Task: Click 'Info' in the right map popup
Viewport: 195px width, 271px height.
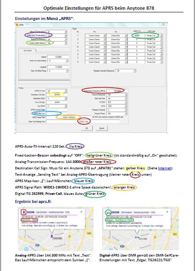Action: tap(153, 212)
